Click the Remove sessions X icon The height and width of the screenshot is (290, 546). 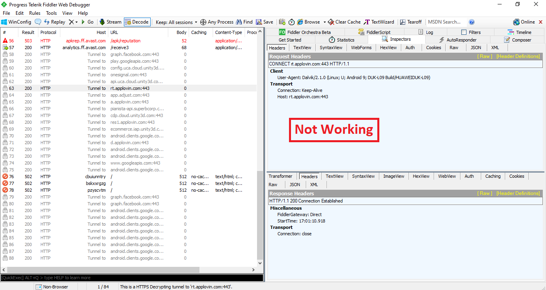tap(71, 22)
